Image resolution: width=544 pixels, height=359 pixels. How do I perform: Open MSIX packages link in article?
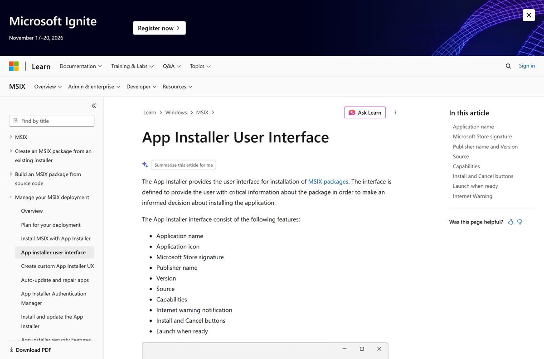(328, 181)
